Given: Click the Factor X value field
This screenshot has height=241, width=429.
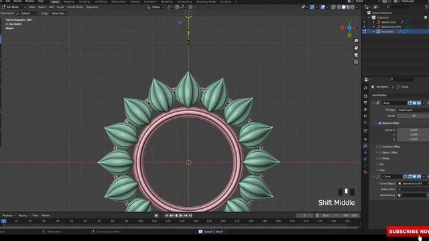Looking at the screenshot, I should (413, 130).
